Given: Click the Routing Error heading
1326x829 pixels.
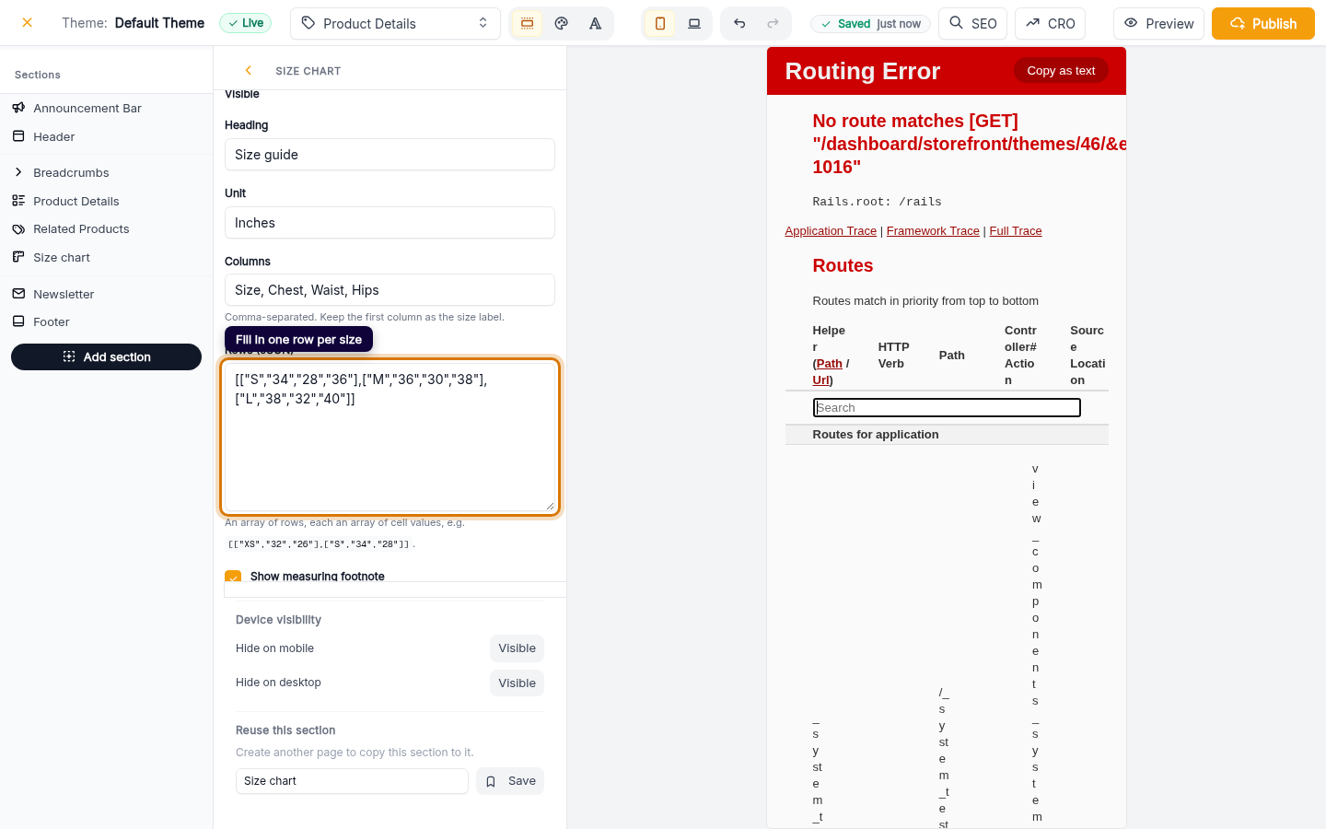Looking at the screenshot, I should point(863,71).
